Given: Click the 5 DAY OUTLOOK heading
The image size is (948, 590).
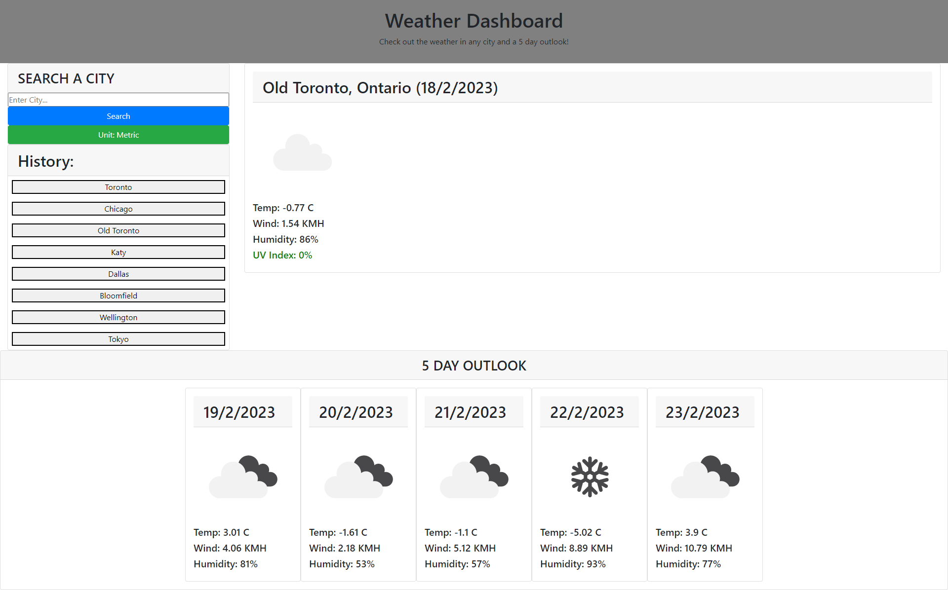Looking at the screenshot, I should (474, 366).
